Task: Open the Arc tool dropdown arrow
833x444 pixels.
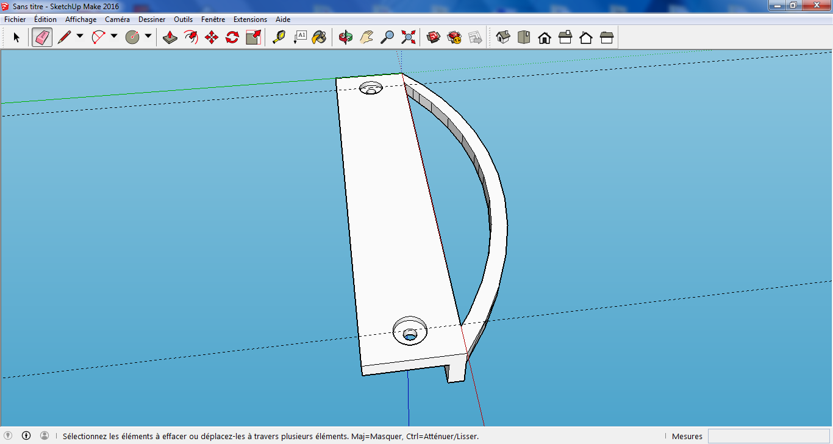Action: coord(114,37)
